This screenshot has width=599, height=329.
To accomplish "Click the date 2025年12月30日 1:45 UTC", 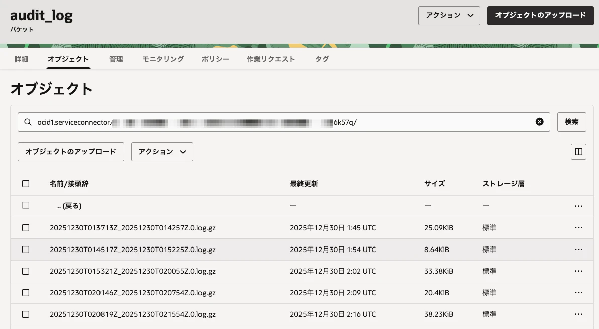I will coord(333,227).
